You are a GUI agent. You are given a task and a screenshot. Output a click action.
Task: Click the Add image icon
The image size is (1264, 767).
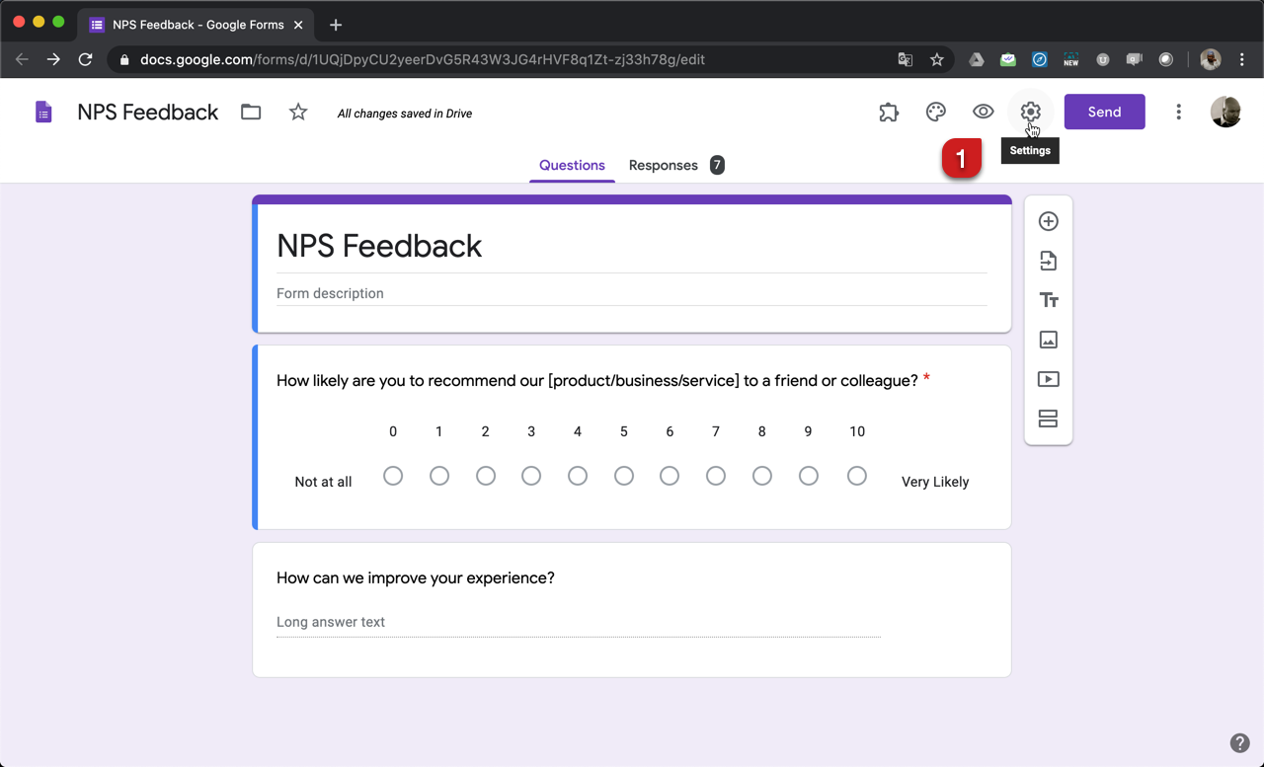click(1048, 340)
